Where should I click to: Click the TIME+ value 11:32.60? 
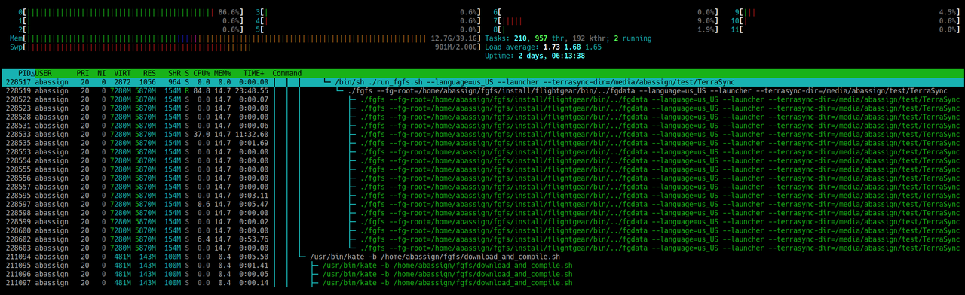(x=251, y=134)
